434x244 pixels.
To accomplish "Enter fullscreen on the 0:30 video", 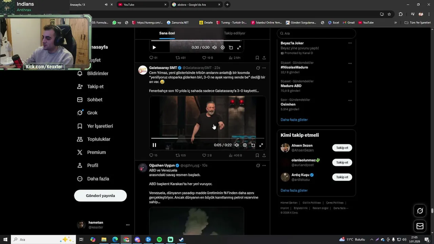I will point(239,47).
